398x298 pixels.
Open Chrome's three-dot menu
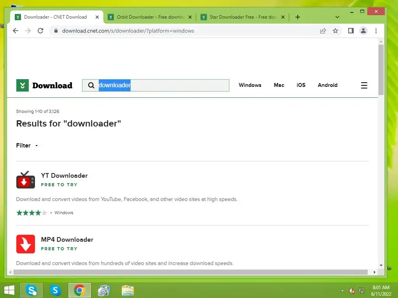click(x=376, y=31)
